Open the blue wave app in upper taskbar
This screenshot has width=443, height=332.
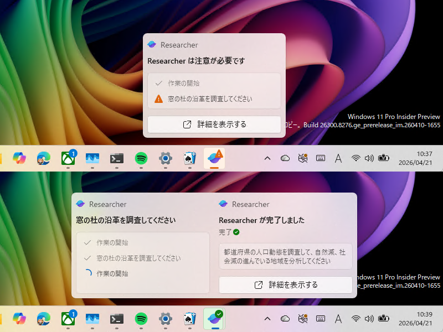tap(92, 158)
